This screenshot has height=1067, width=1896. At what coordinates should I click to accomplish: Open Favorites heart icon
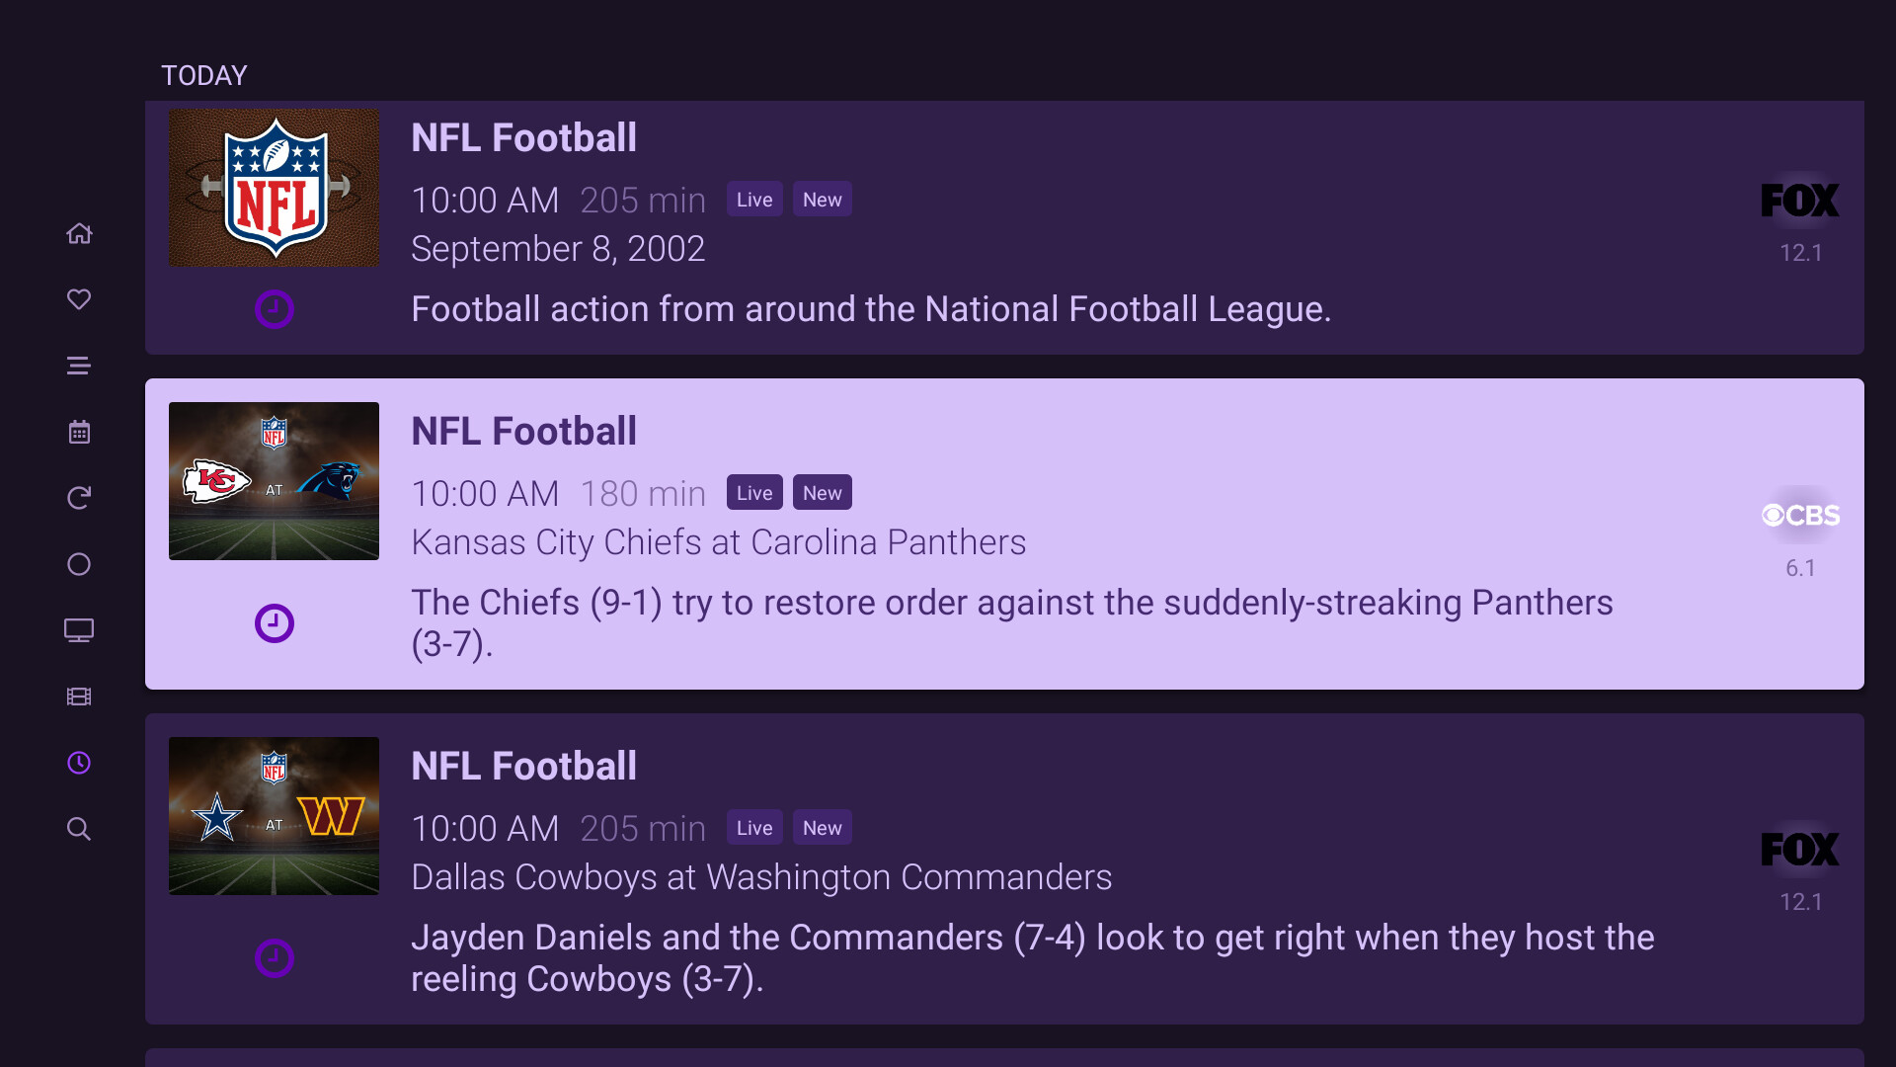(79, 299)
